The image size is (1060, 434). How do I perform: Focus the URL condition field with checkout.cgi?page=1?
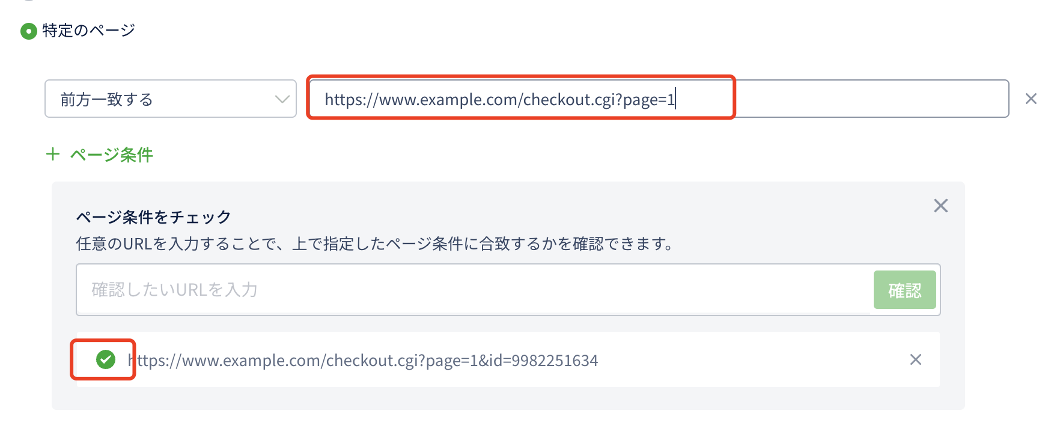(x=659, y=99)
